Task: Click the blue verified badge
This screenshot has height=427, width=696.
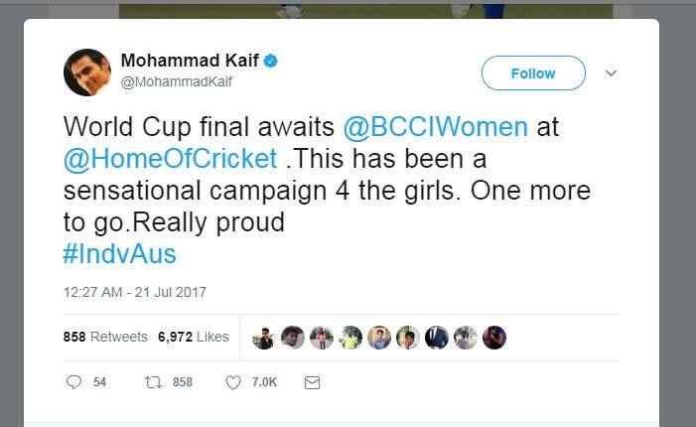Action: [x=271, y=61]
